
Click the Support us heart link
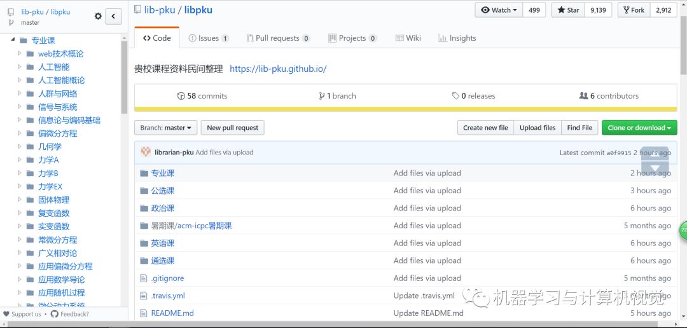22,314
